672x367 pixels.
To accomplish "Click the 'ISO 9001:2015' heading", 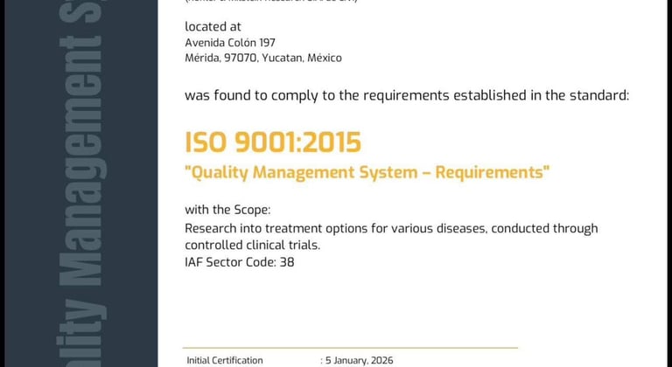I will [x=273, y=142].
